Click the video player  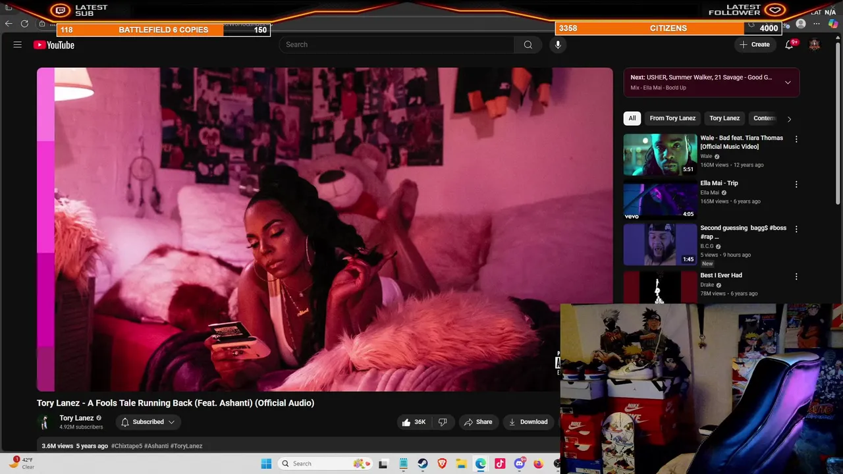click(325, 230)
